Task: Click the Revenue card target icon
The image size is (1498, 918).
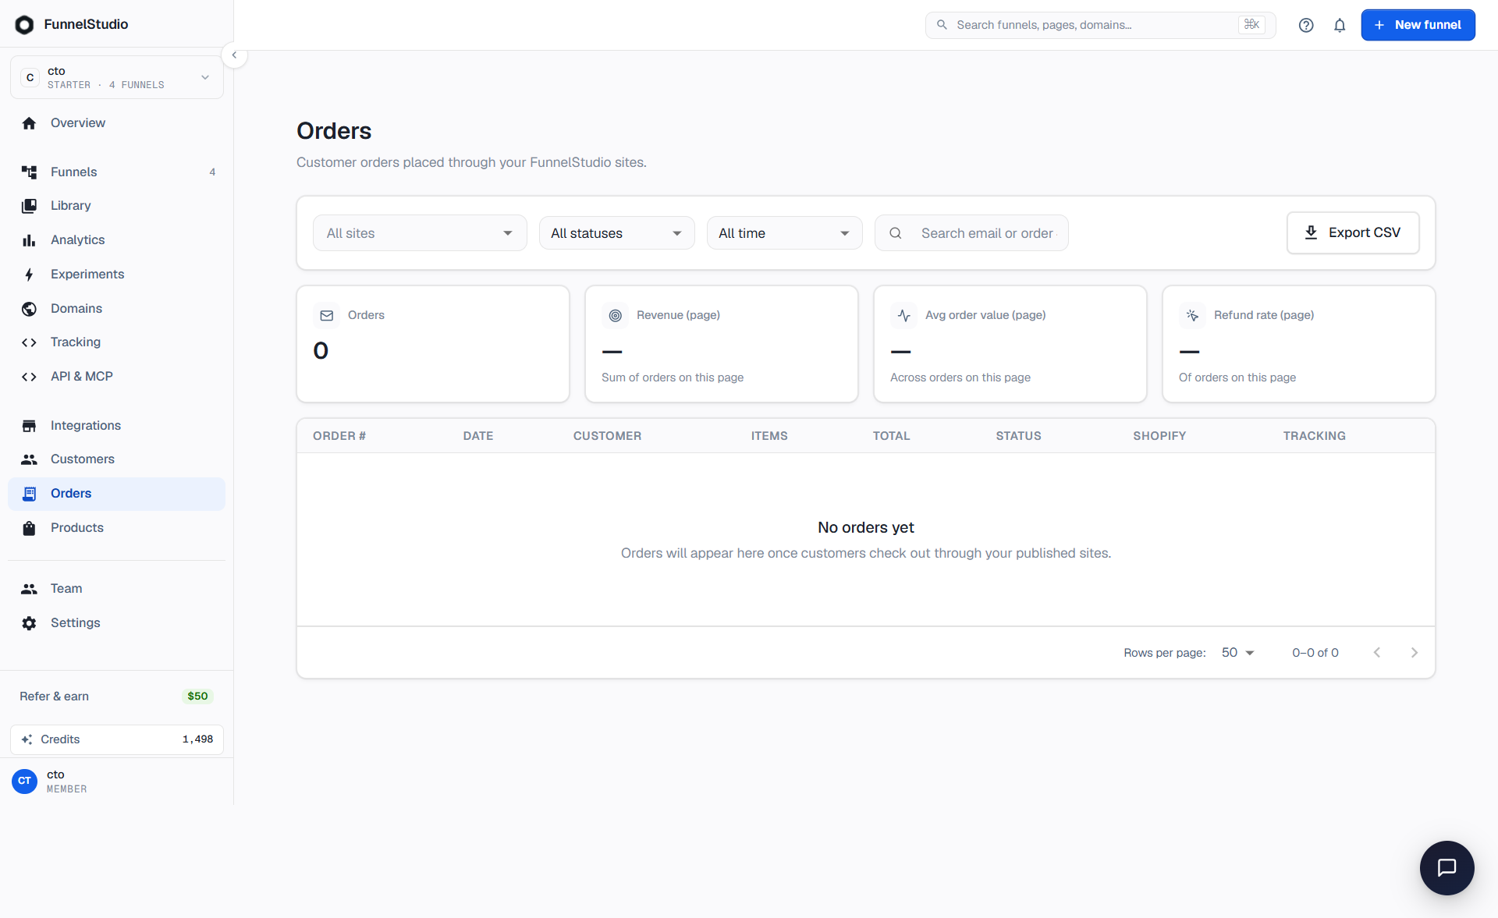Action: point(615,316)
